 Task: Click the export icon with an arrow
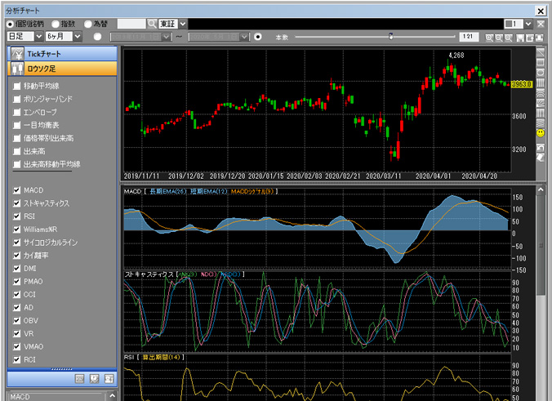coord(529,38)
